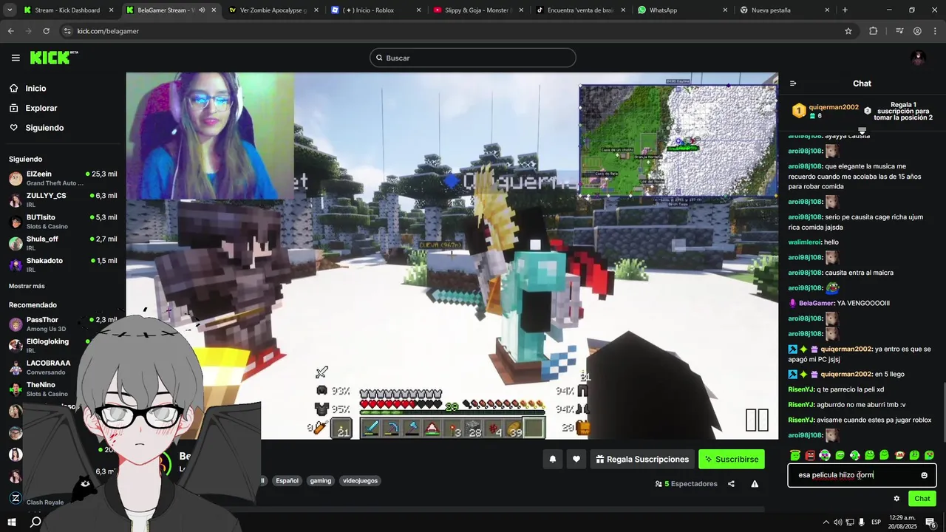This screenshot has width=946, height=532.
Task: Click the videojuegos tag
Action: (360, 481)
